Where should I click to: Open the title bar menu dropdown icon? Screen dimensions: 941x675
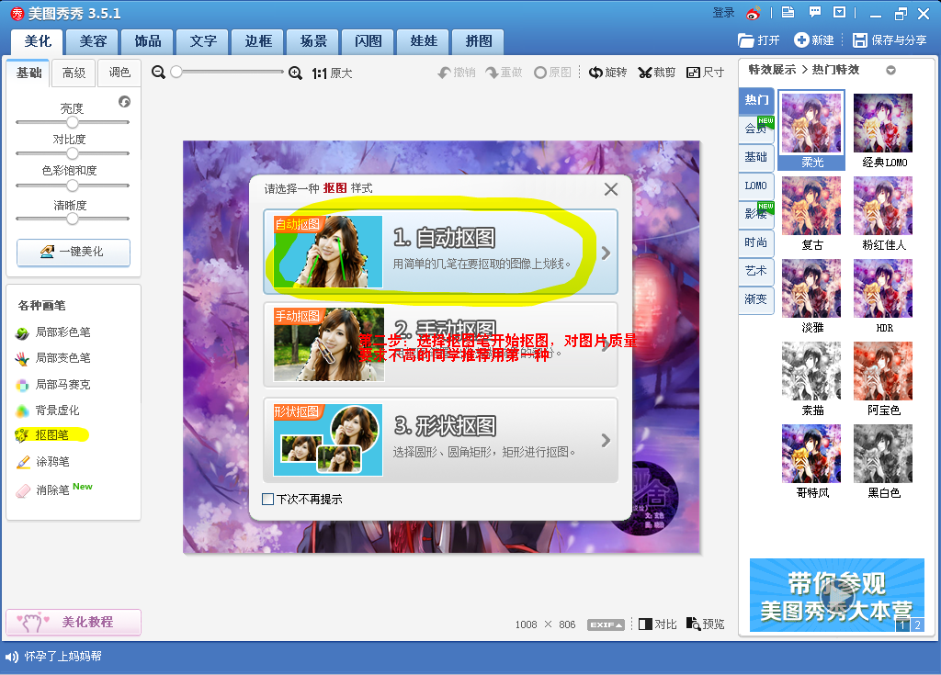(x=840, y=13)
